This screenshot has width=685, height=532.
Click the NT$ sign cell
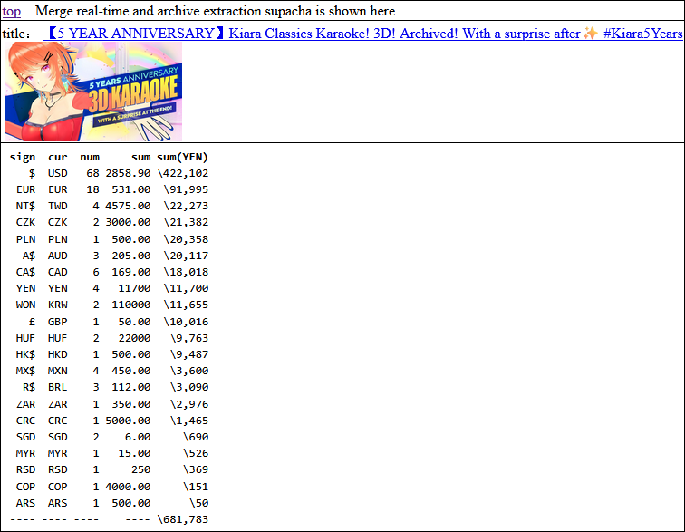click(25, 206)
